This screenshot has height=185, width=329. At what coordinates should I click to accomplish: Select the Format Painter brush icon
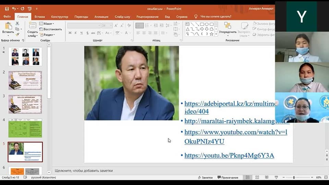(17, 34)
